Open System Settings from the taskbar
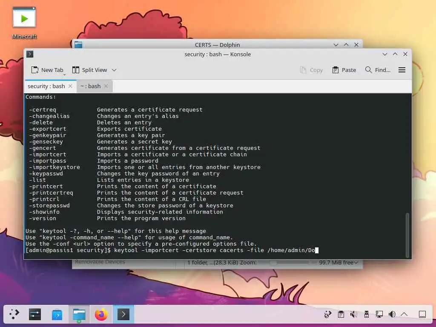The width and height of the screenshot is (436, 327). [35, 314]
